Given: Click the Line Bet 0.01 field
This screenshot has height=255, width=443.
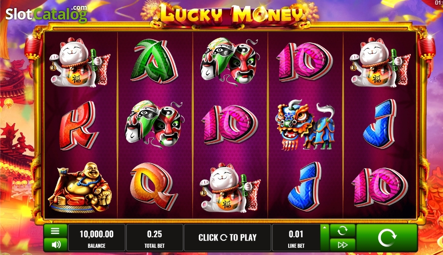Looking at the screenshot, I should click(296, 238).
